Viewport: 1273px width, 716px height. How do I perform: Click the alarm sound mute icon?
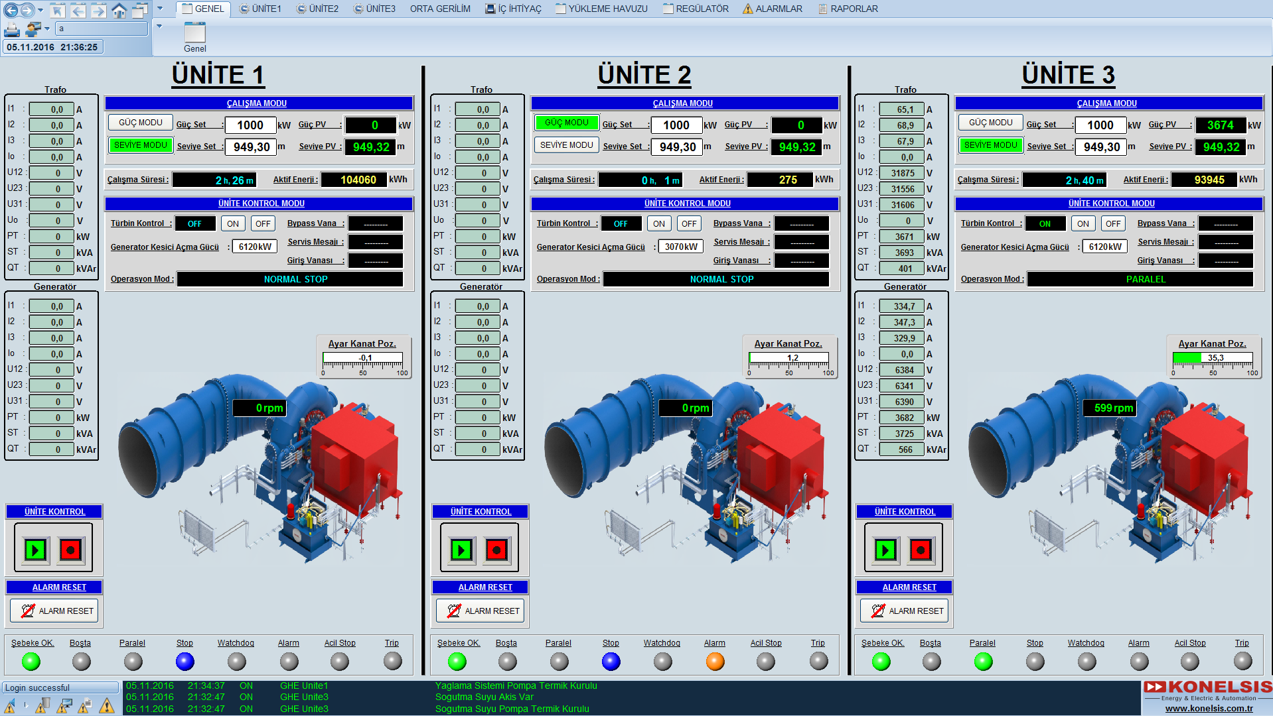[11, 707]
